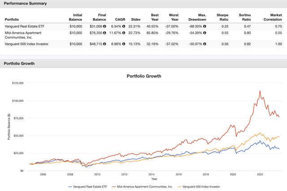Click info icon beside -54.39% drawdown
Image resolution: width=287 pixels, height=191 pixels.
(204, 33)
